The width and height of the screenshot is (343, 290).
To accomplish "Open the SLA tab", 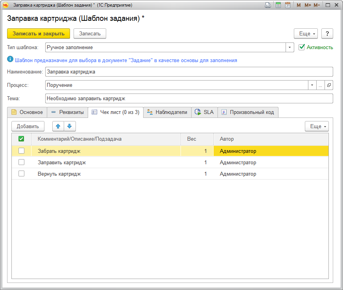I will (205, 112).
